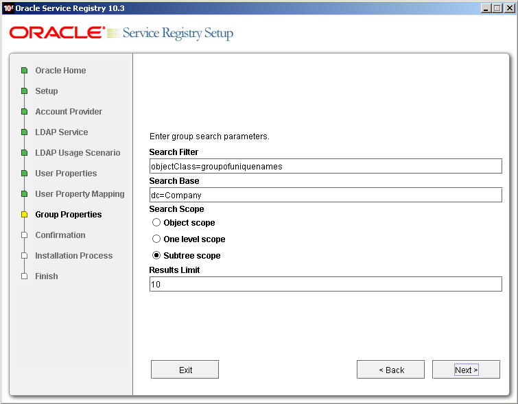Minimize the Oracle Service Registry window
Image resolution: width=518 pixels, height=404 pixels.
[x=485, y=8]
